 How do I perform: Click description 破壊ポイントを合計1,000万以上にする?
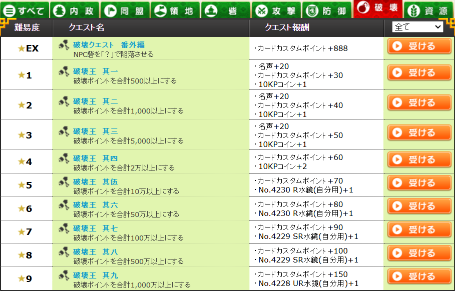(132, 285)
